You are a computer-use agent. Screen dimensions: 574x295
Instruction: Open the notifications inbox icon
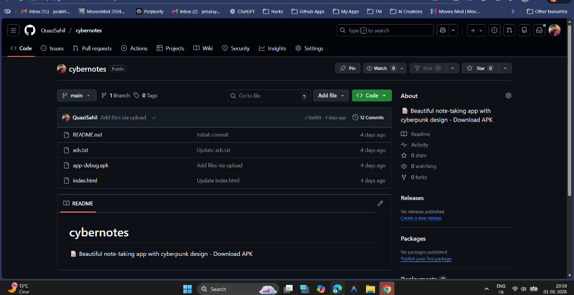coord(539,30)
